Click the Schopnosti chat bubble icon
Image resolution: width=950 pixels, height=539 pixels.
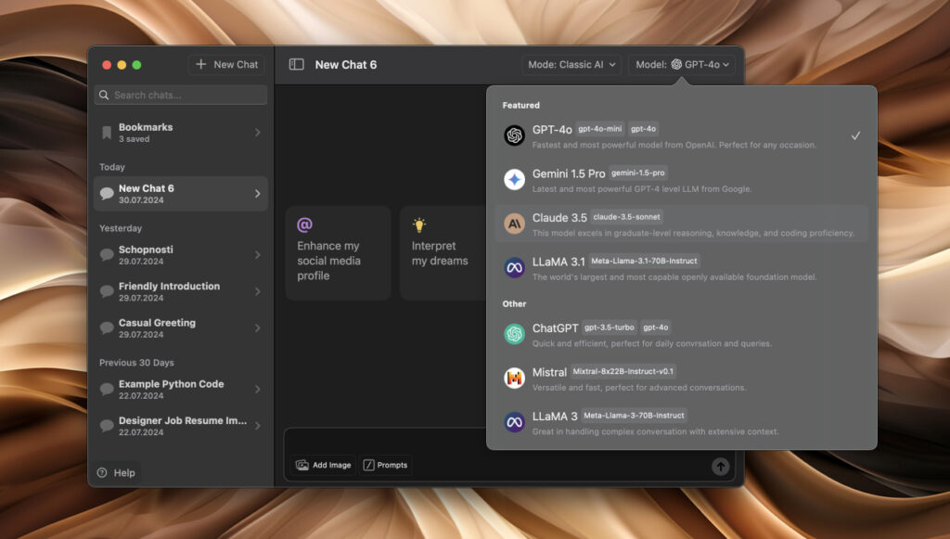(107, 254)
